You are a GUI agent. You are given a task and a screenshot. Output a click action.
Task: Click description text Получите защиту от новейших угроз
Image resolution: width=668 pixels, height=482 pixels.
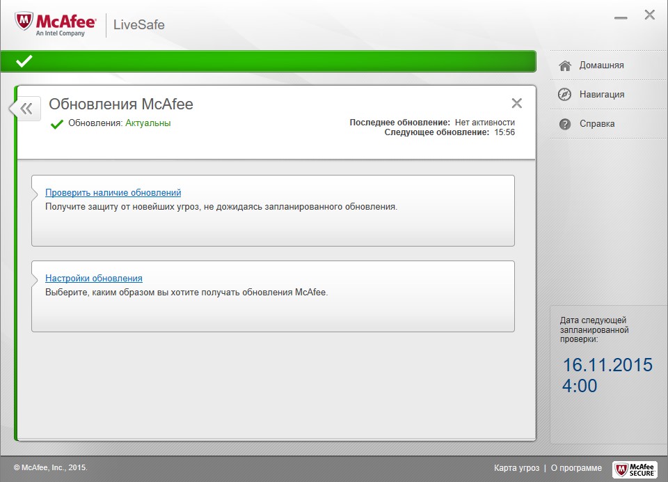pyautogui.click(x=221, y=207)
